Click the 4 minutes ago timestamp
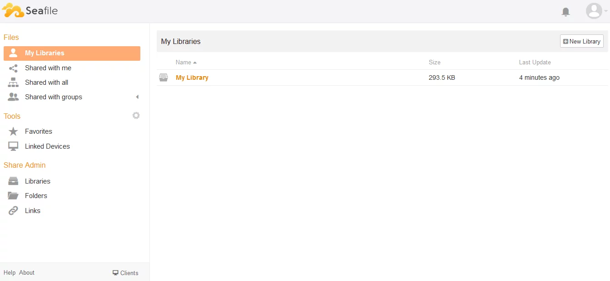 540,78
